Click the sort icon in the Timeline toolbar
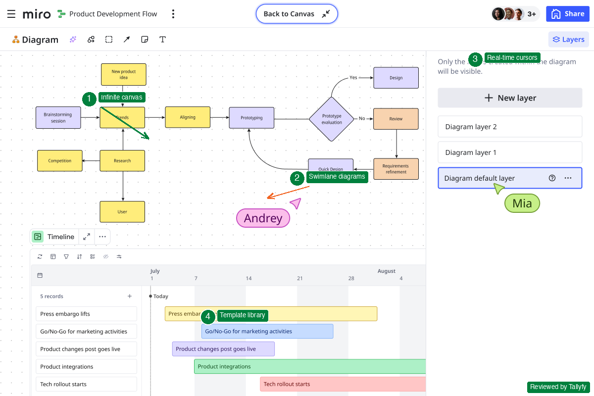Viewport: 594px width, 396px height. 80,256
